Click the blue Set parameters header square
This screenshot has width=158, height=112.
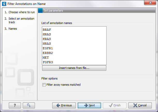[40, 11]
